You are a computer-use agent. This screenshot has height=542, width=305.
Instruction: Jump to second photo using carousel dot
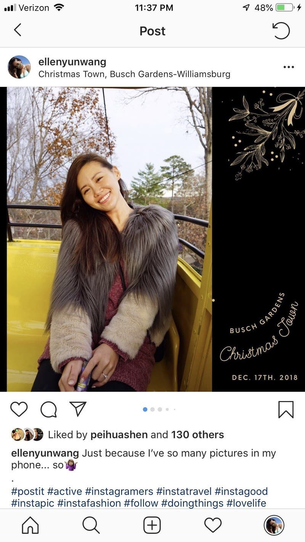(152, 409)
